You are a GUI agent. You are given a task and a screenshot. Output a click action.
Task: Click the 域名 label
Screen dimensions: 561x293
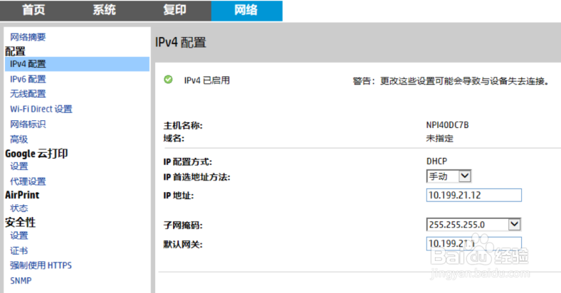pos(174,139)
